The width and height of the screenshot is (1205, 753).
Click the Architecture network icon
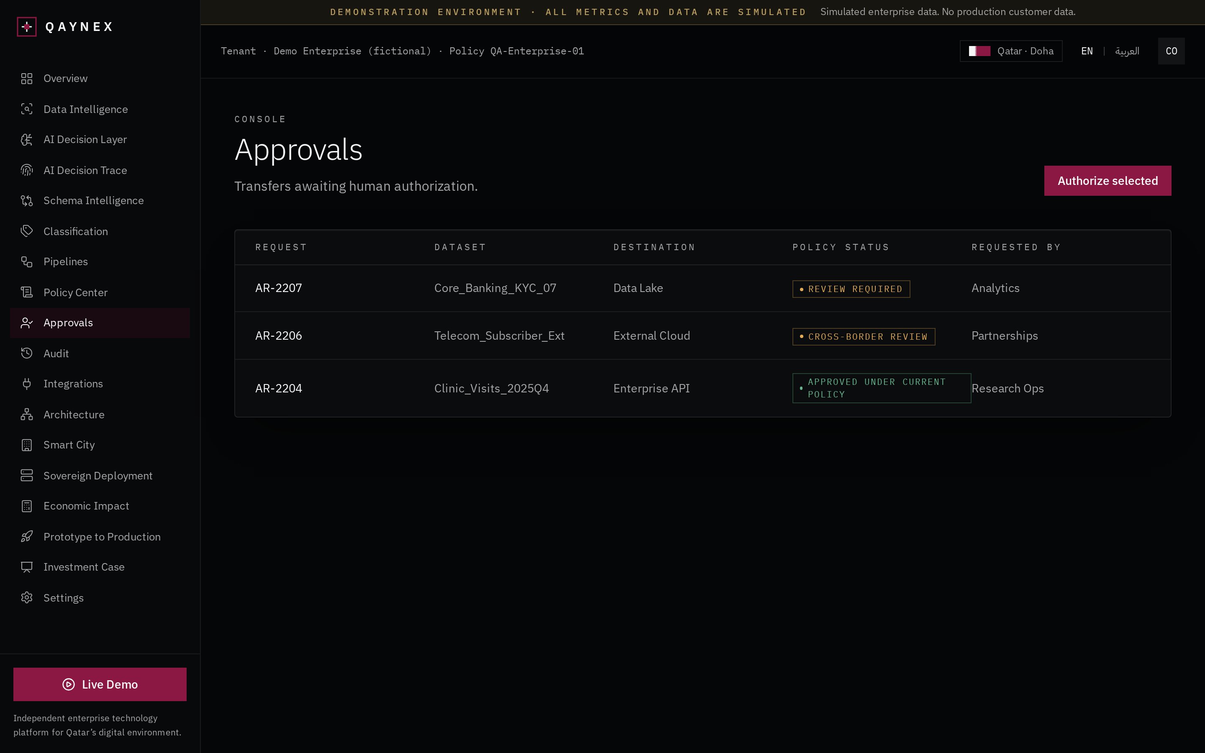(x=27, y=414)
